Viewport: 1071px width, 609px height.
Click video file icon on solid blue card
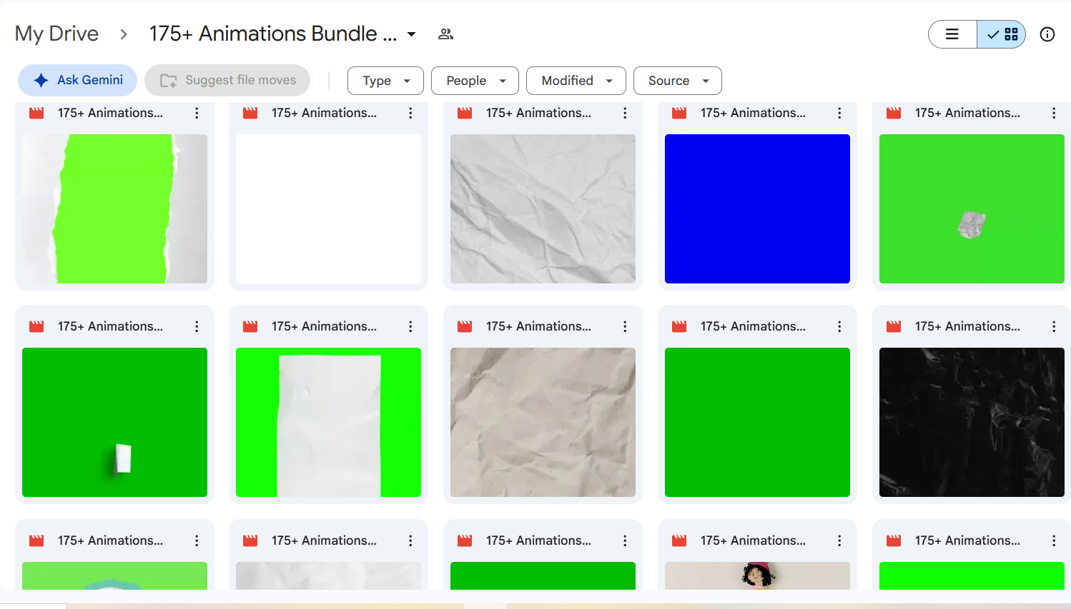click(679, 113)
